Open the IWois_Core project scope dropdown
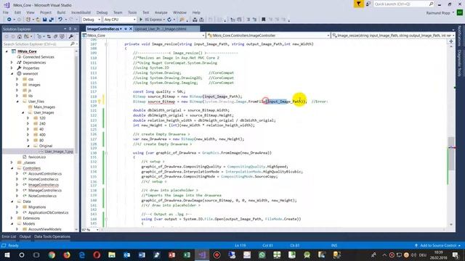Viewport: 465px width, 261px height. tap(144, 36)
